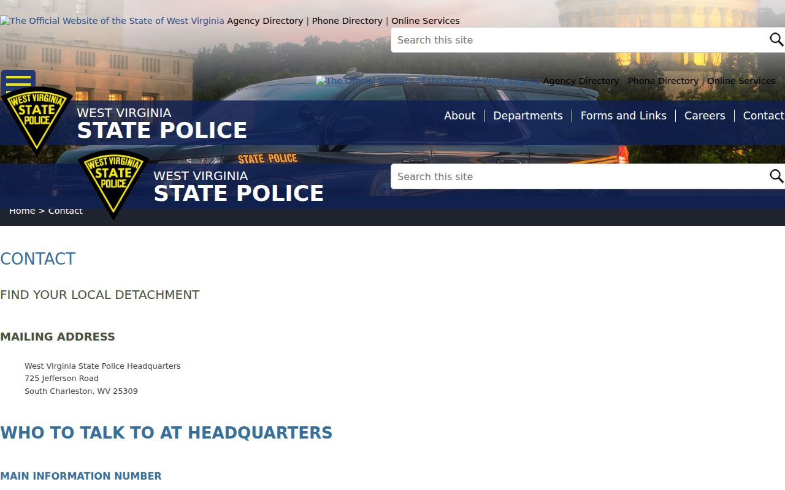Open top-left Online Services link
The height and width of the screenshot is (490, 785).
pyautogui.click(x=426, y=21)
